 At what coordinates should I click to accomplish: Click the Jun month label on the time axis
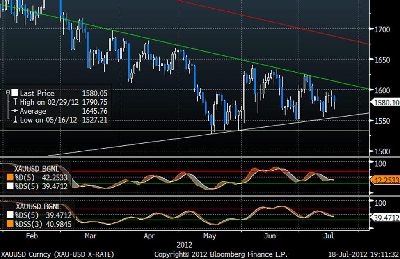coord(270,236)
